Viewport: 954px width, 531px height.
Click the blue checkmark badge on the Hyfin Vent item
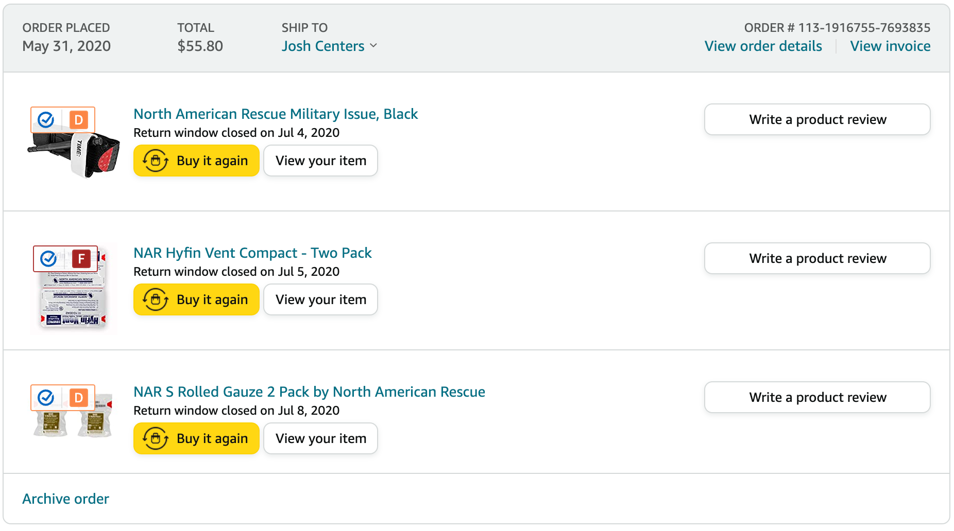pos(48,258)
